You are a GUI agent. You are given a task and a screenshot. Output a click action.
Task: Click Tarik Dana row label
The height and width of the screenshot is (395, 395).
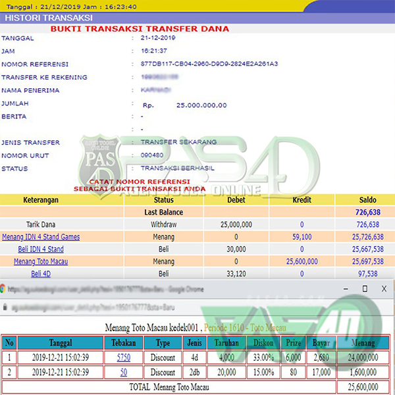point(41,224)
